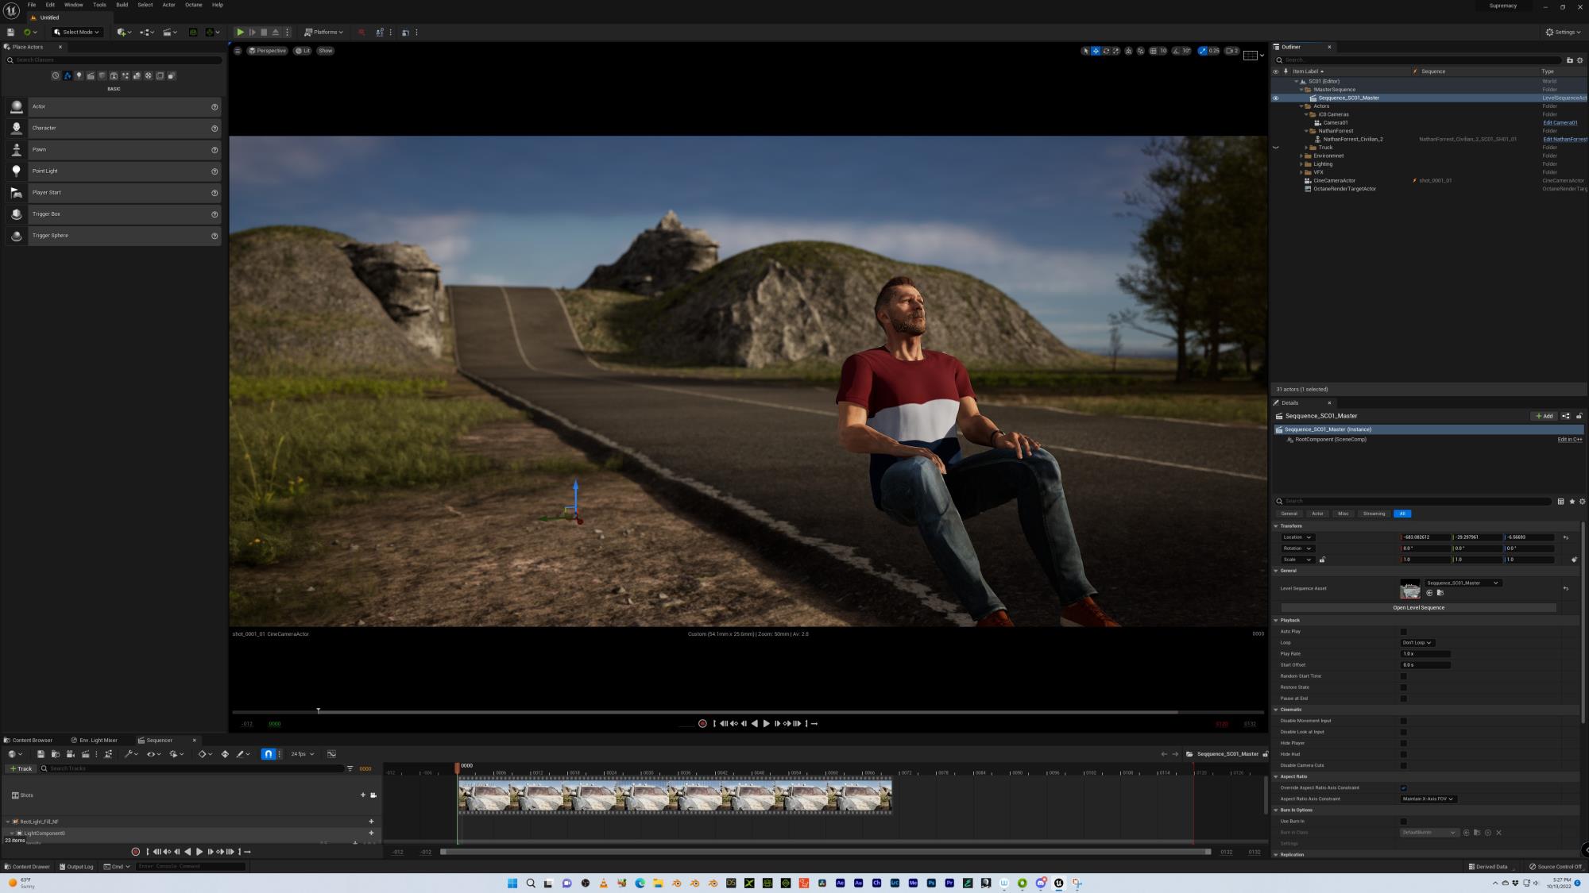The image size is (1589, 893).
Task: Open the Content Drawer button in status bar
Action: (27, 867)
